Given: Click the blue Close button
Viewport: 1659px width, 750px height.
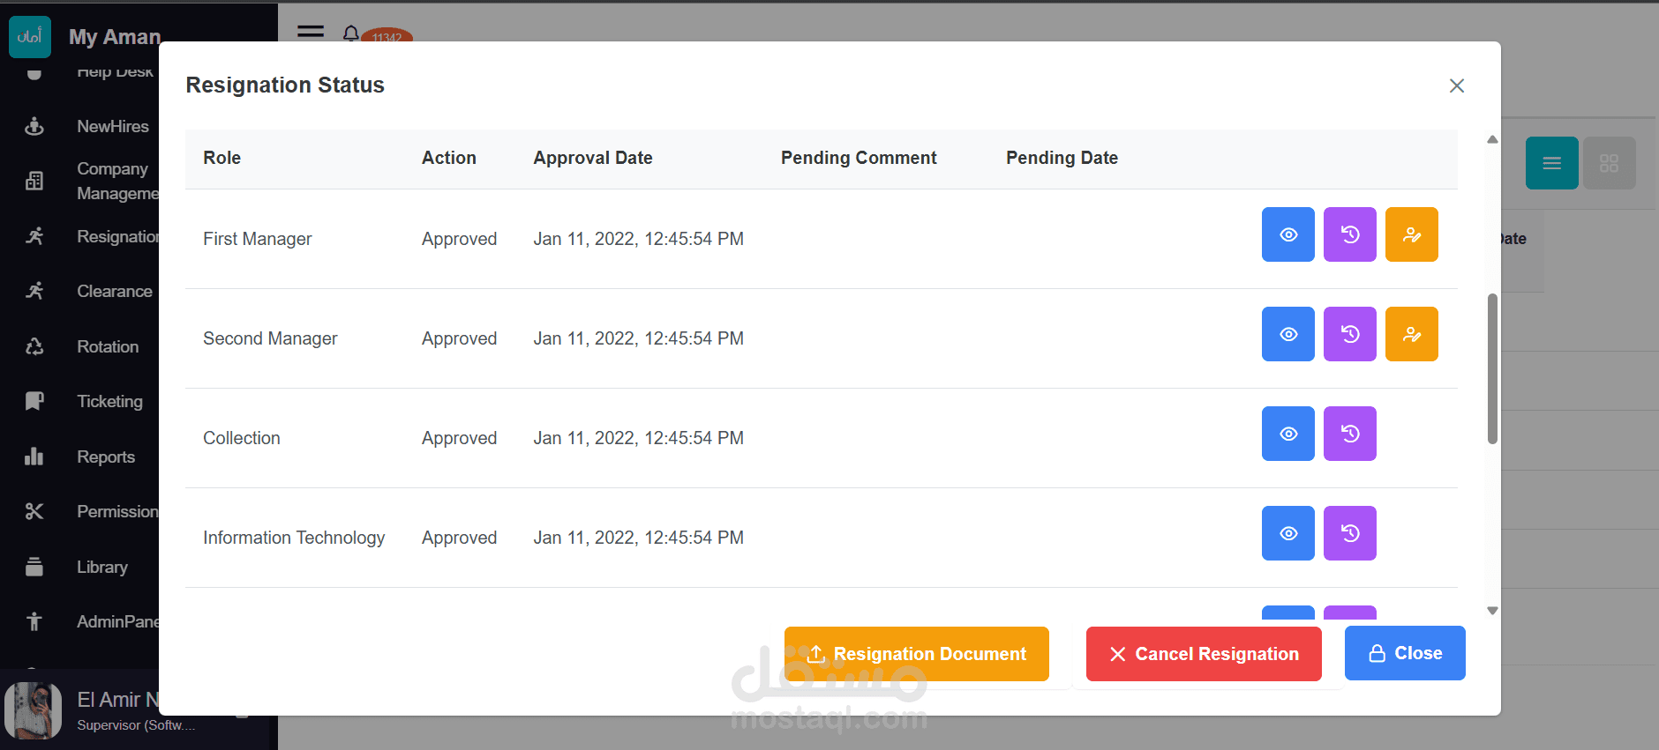Looking at the screenshot, I should click(x=1404, y=653).
